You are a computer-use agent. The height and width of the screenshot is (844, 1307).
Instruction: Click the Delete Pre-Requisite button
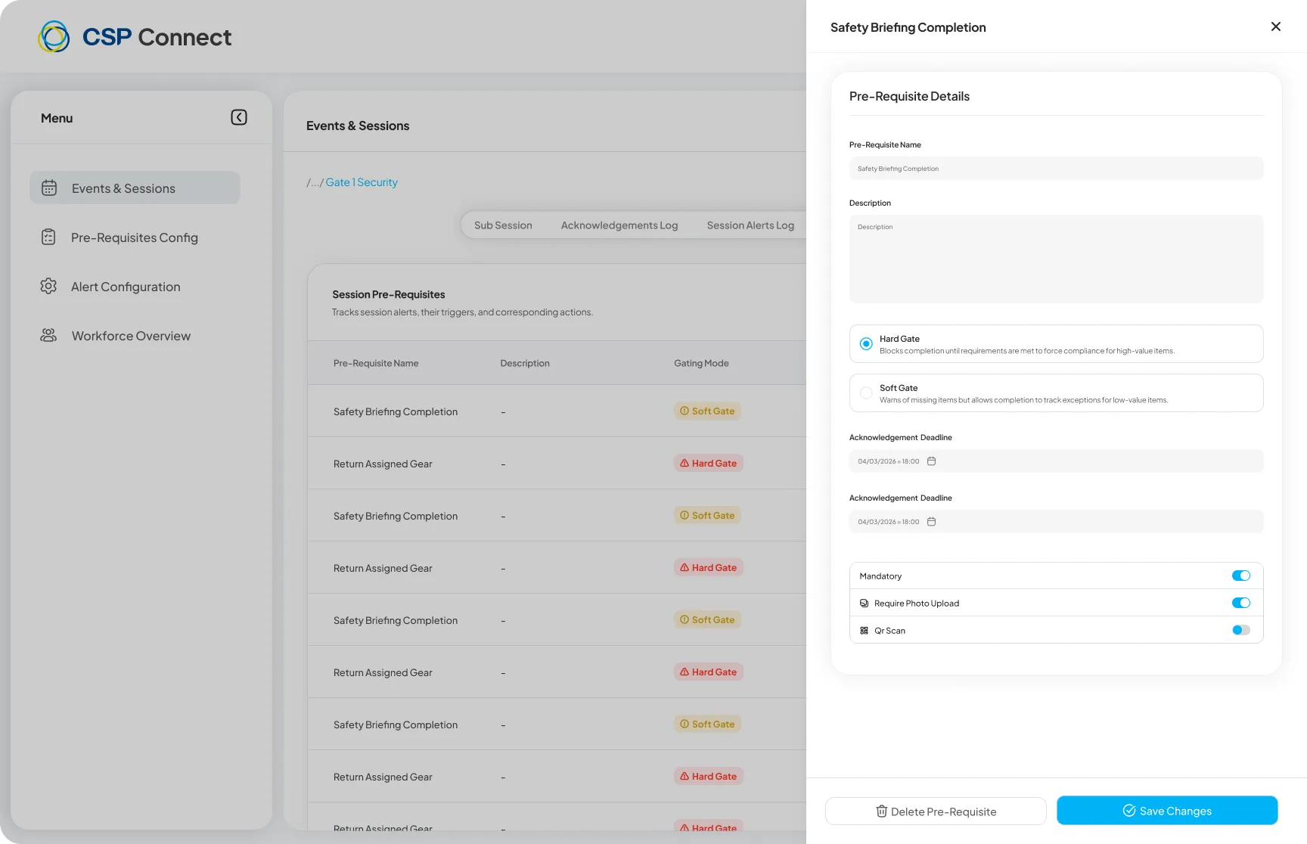pos(936,811)
